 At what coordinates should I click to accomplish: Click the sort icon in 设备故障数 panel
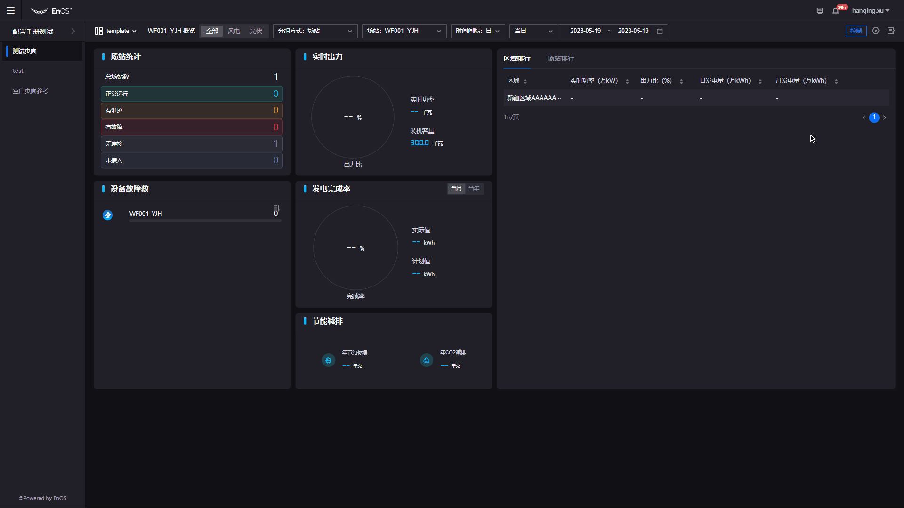coord(276,208)
